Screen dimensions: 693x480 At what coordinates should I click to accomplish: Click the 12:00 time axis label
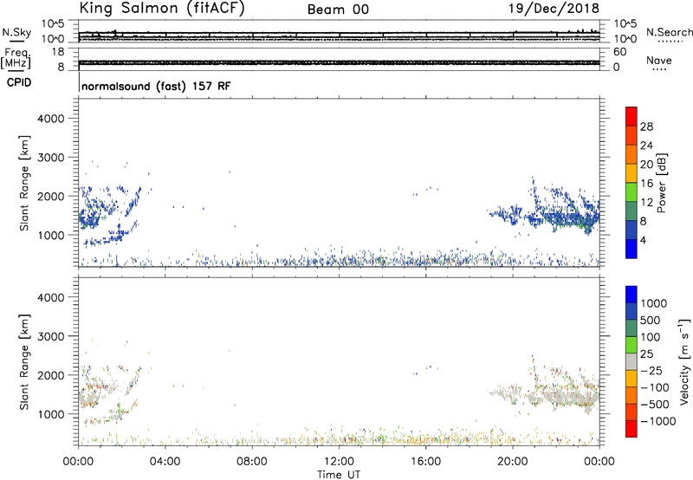click(x=339, y=462)
